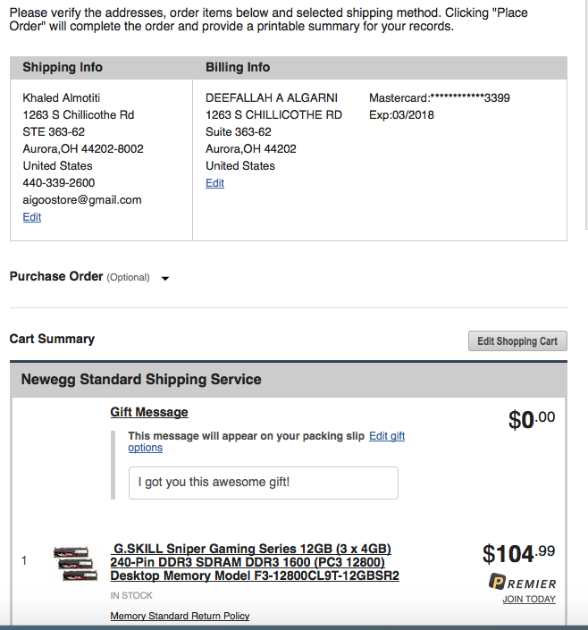Screen dimensions: 588x630
Task: Click the Mastercard ending 3399 text
Action: 439,97
